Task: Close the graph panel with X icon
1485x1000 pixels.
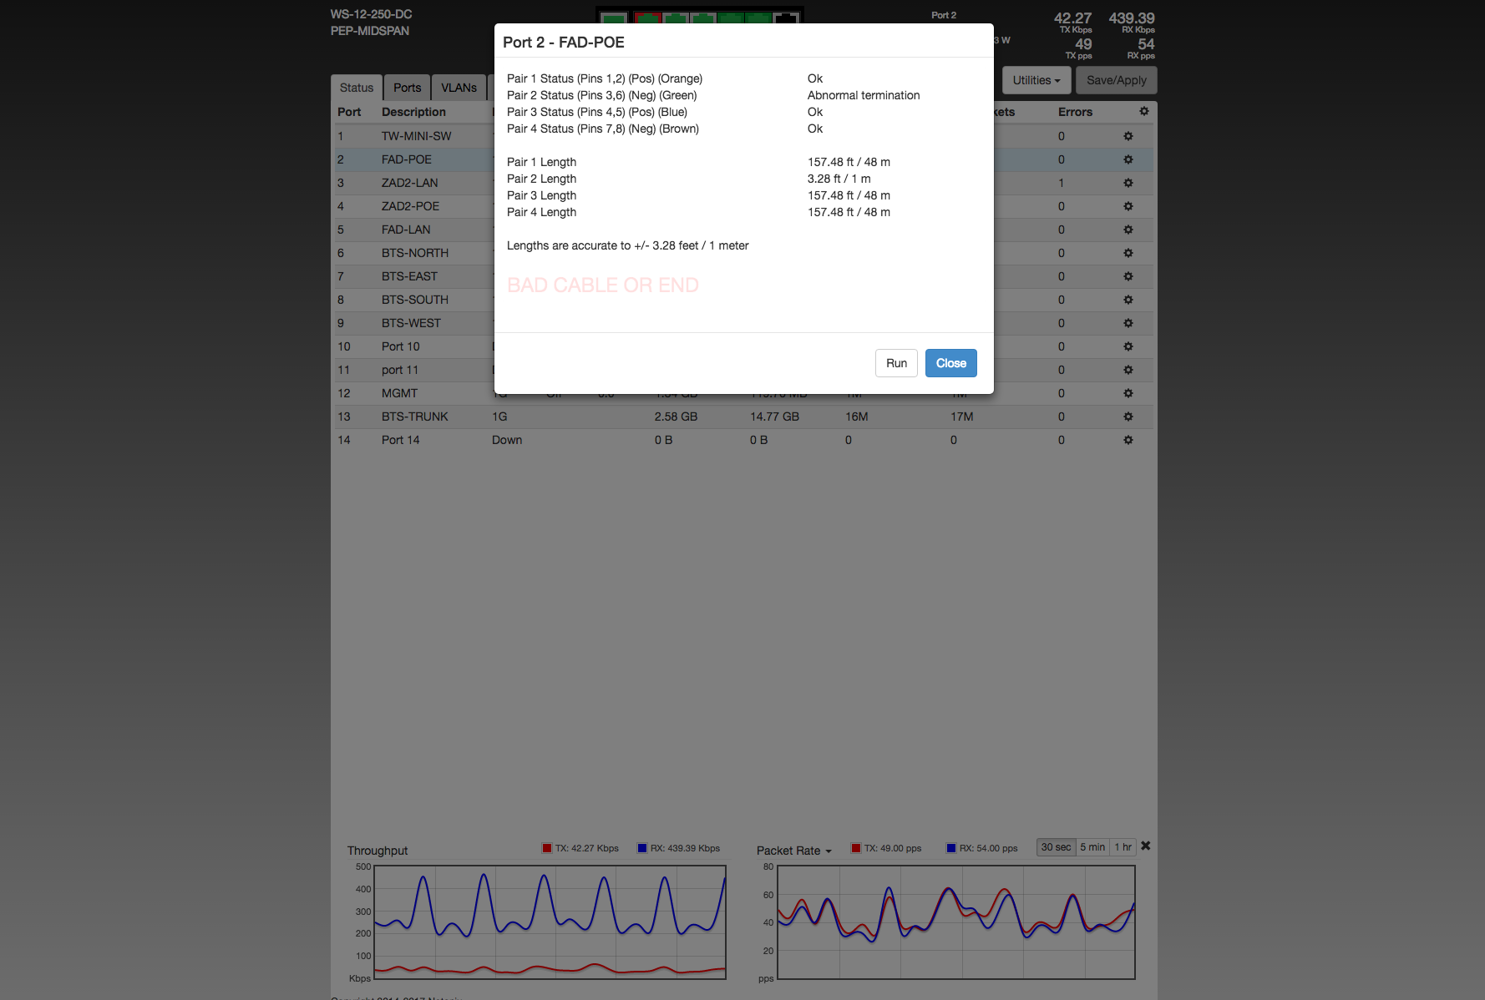Action: click(x=1145, y=846)
